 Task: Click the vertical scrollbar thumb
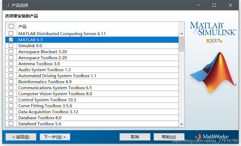tap(182, 44)
